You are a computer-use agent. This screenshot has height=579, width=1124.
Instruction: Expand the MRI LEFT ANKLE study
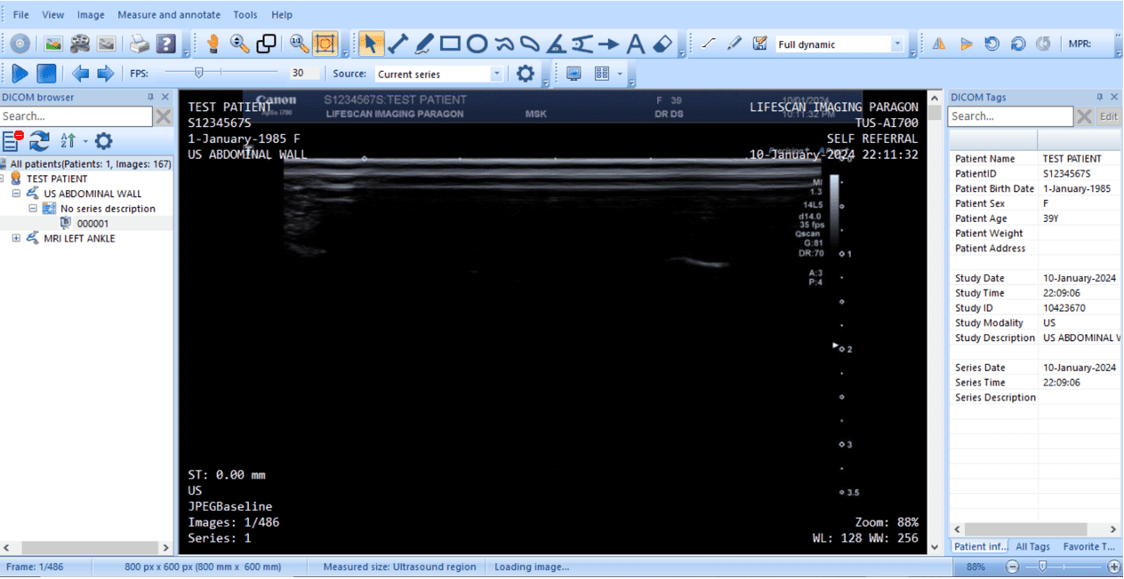pyautogui.click(x=16, y=238)
